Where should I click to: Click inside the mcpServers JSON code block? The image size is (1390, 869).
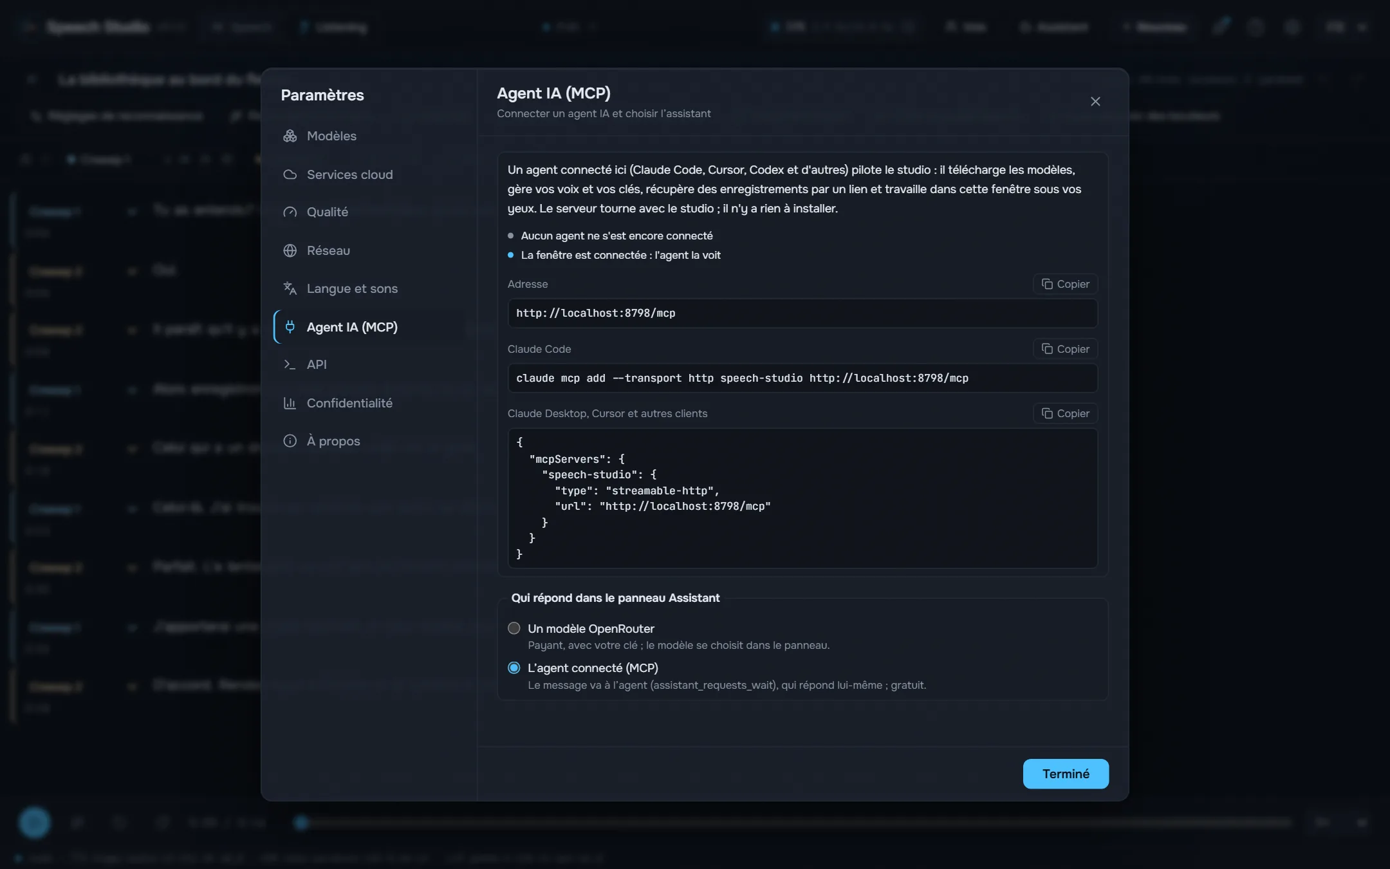pos(802,498)
